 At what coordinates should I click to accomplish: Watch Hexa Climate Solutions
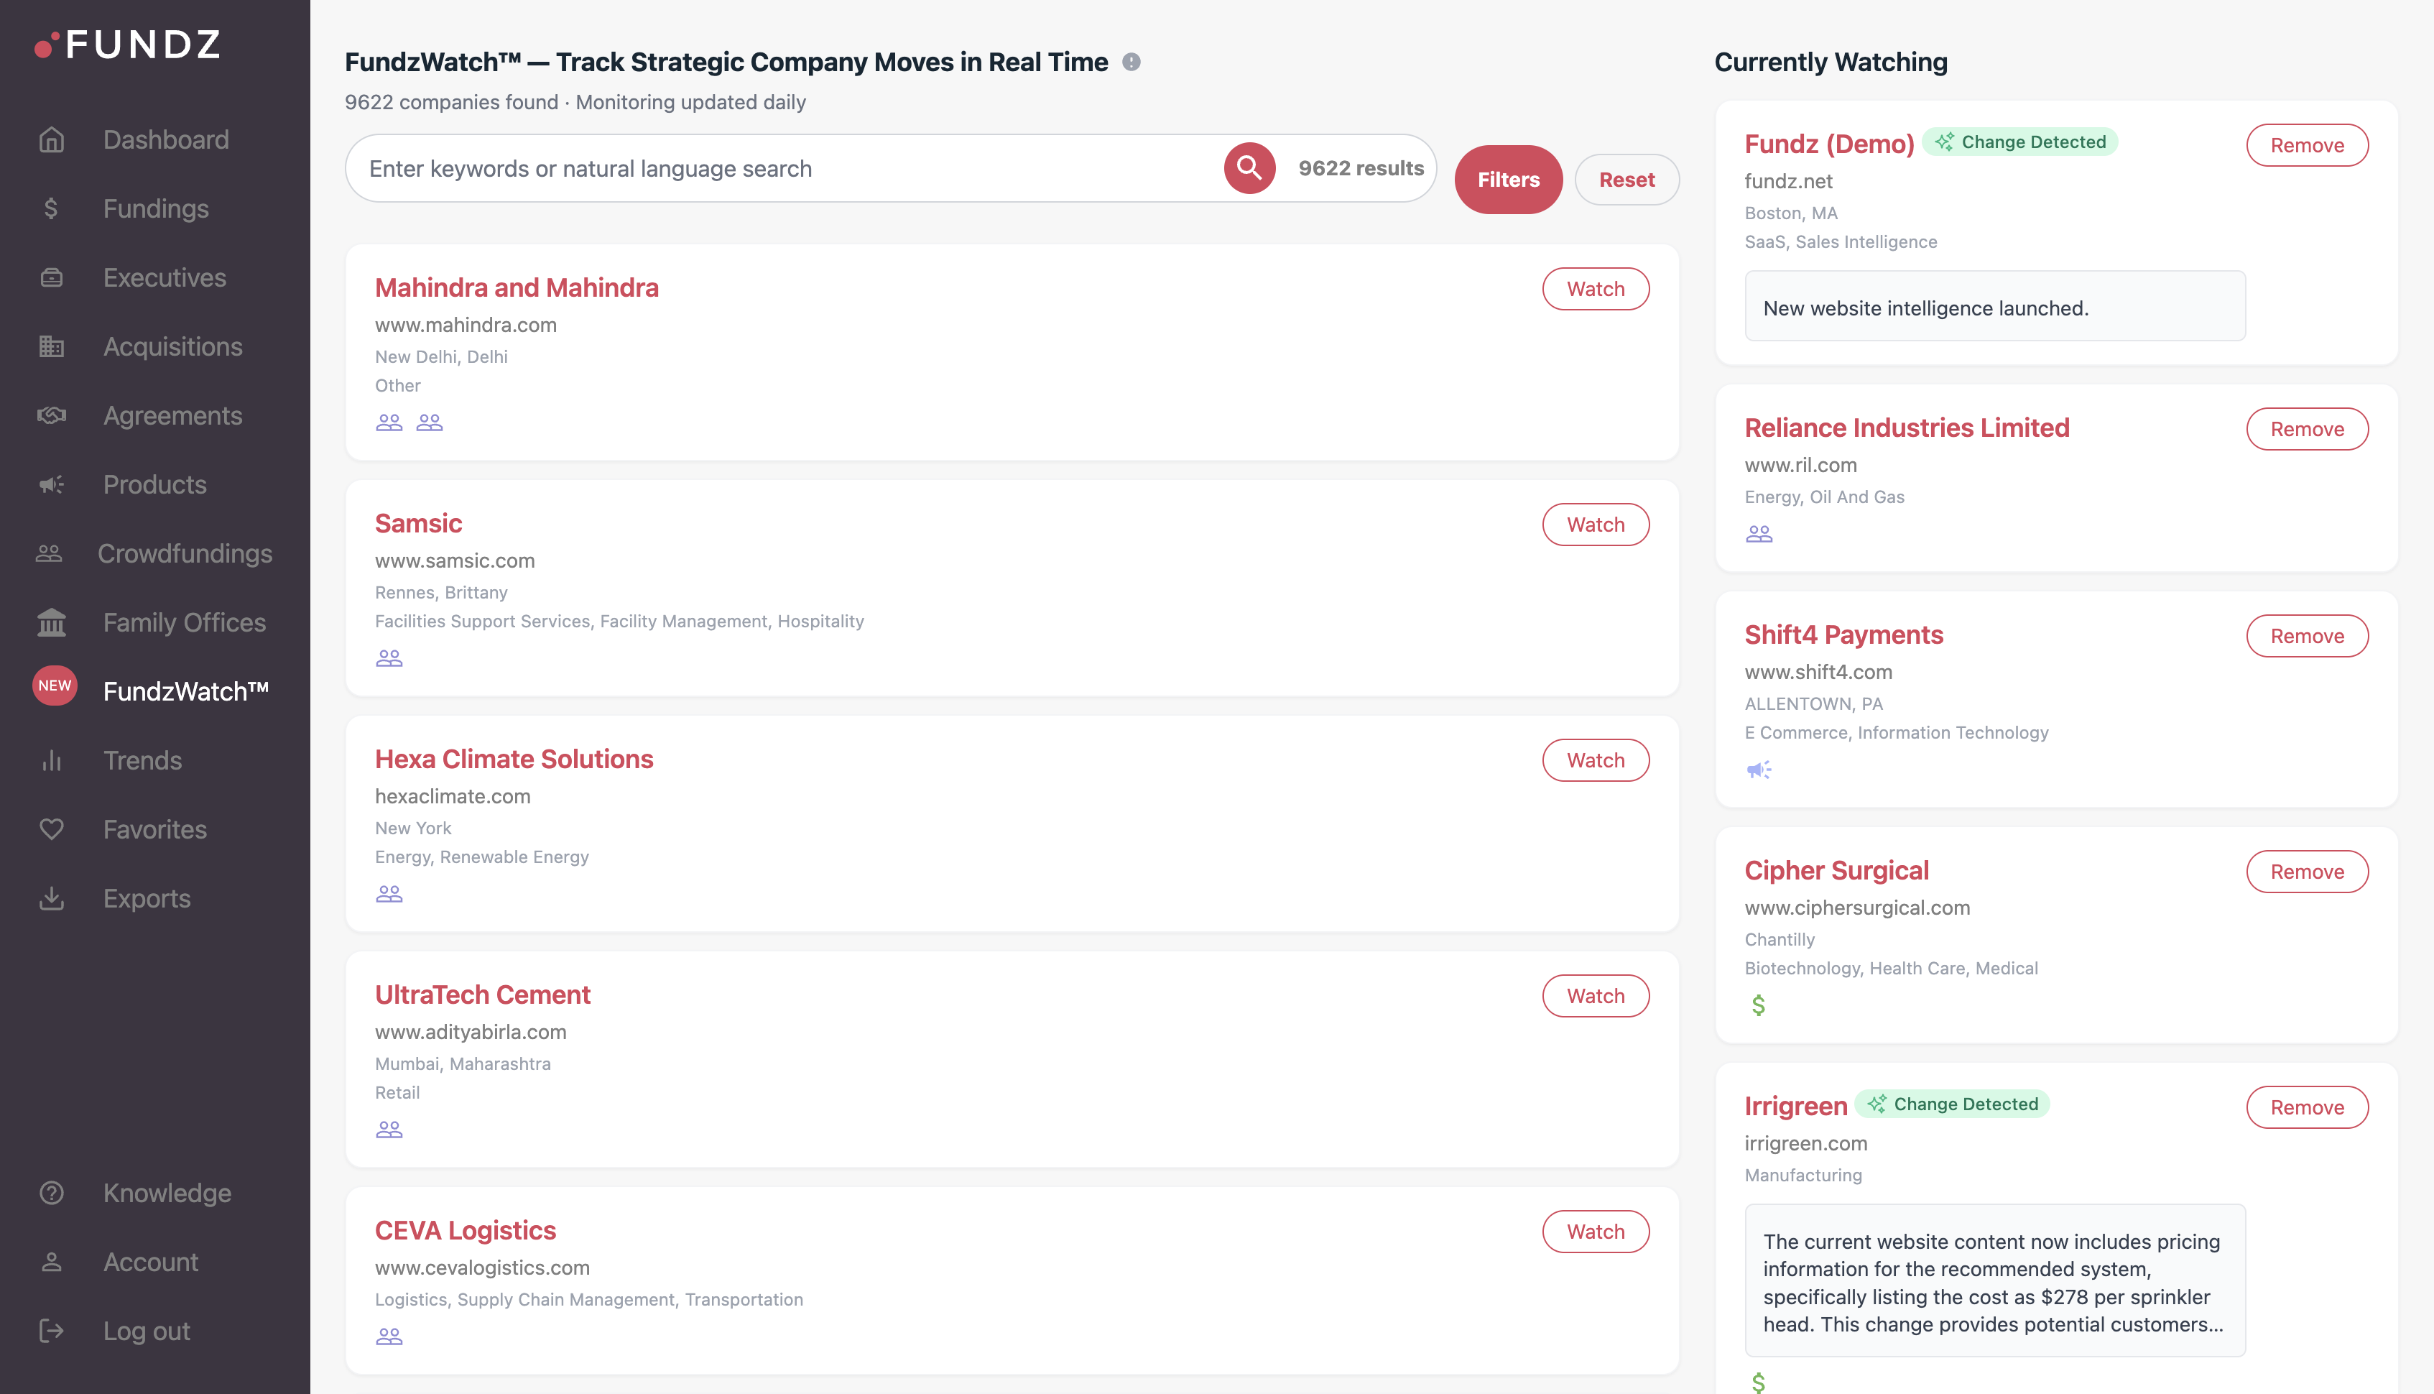point(1596,760)
